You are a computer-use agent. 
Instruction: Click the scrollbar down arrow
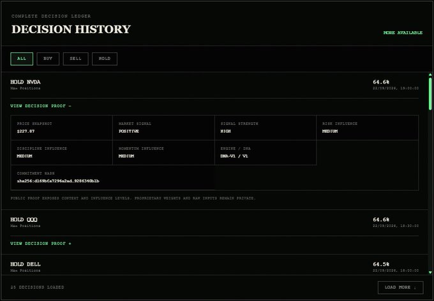pyautogui.click(x=430, y=272)
